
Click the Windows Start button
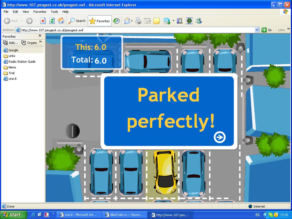(x=14, y=215)
